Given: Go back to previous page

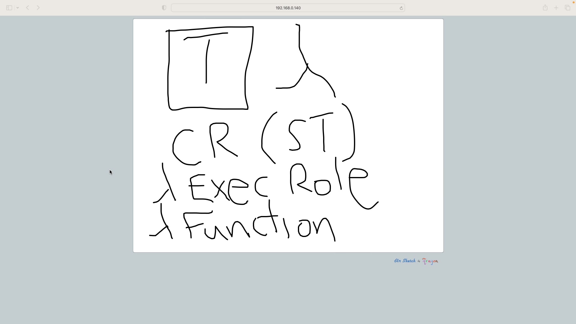Looking at the screenshot, I should [x=28, y=8].
